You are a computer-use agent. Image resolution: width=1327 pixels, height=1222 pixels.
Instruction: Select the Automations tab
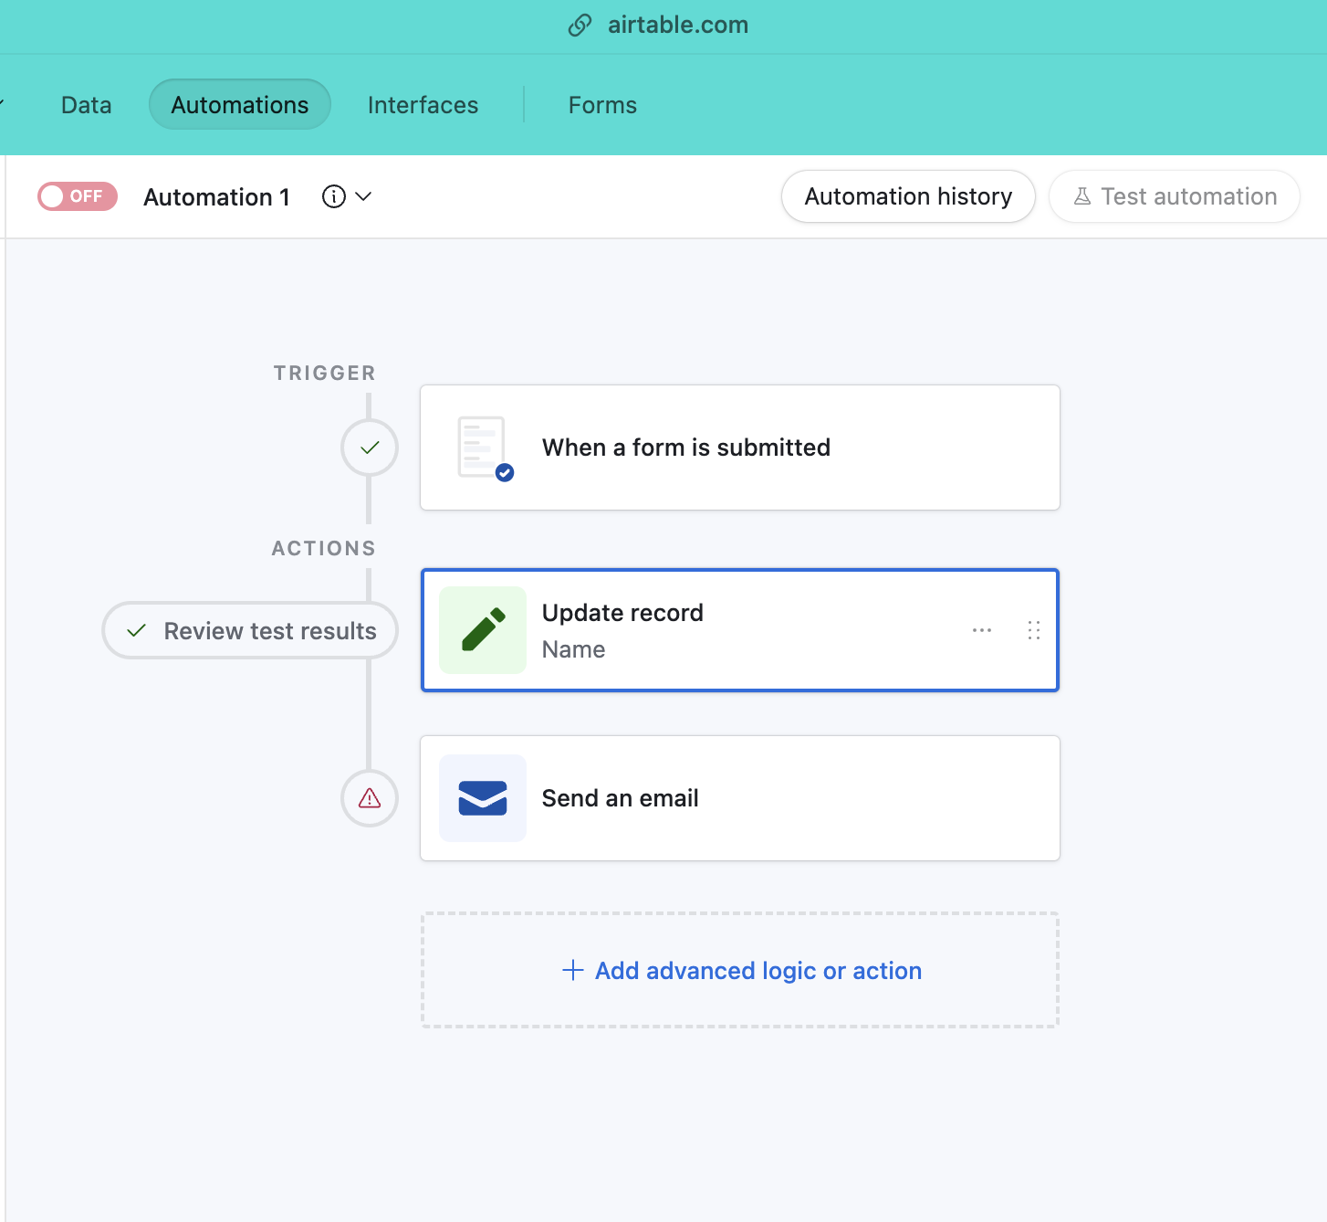click(x=240, y=105)
